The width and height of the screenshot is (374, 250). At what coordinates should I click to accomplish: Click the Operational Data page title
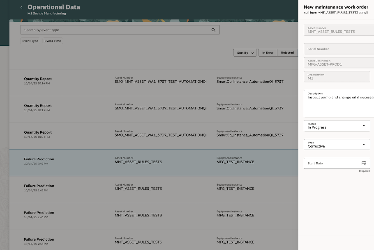tap(54, 7)
